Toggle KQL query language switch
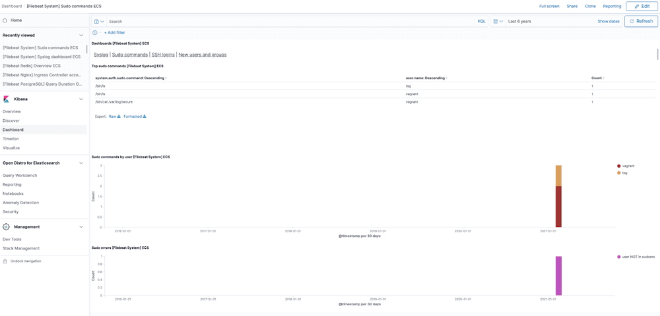Viewport: 660px width, 316px height. pos(481,22)
